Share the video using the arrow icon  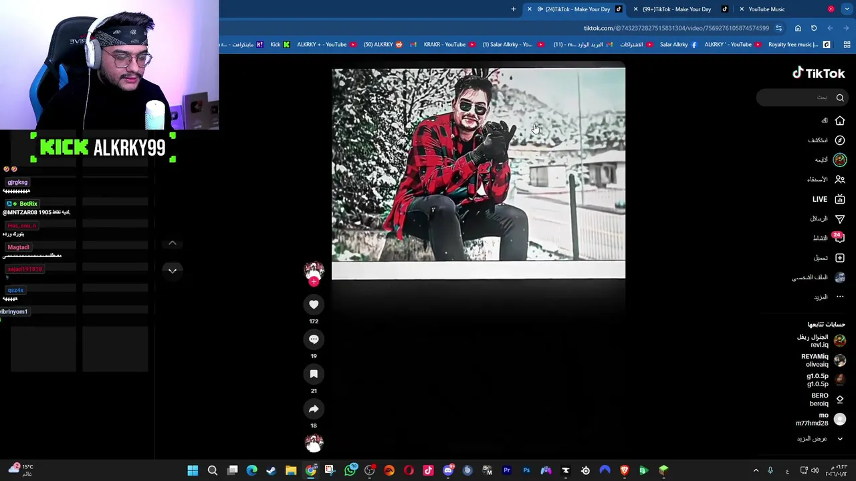coord(314,409)
